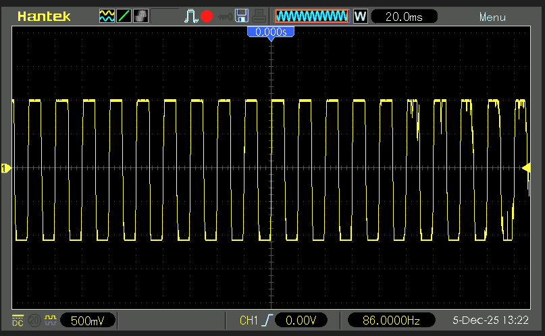
Task: Click the waveform memory overview bar
Action: point(312,16)
